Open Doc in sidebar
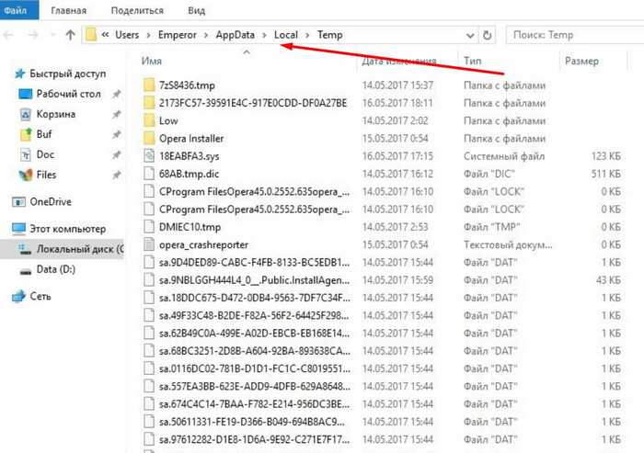The image size is (644, 453). [x=45, y=154]
